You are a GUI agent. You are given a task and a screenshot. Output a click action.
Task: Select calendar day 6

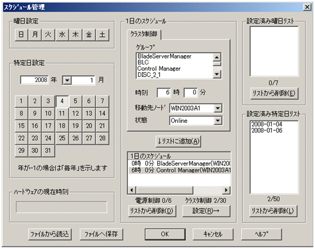click(x=89, y=101)
